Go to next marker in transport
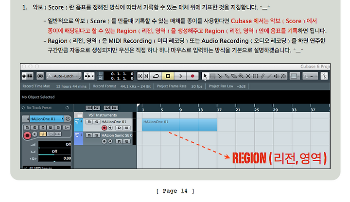 [146, 76]
